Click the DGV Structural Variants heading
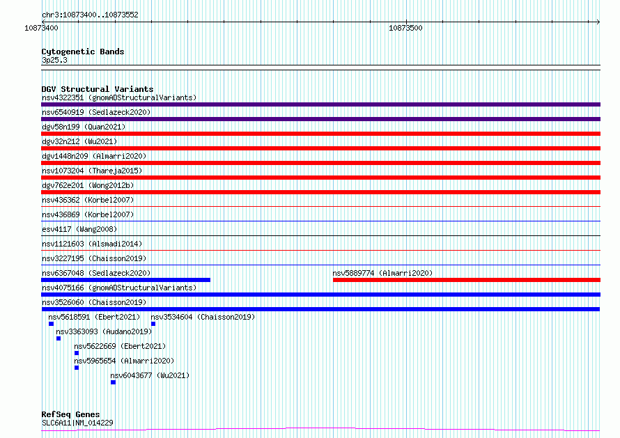Viewport: 620px width, 438px height. (x=98, y=89)
